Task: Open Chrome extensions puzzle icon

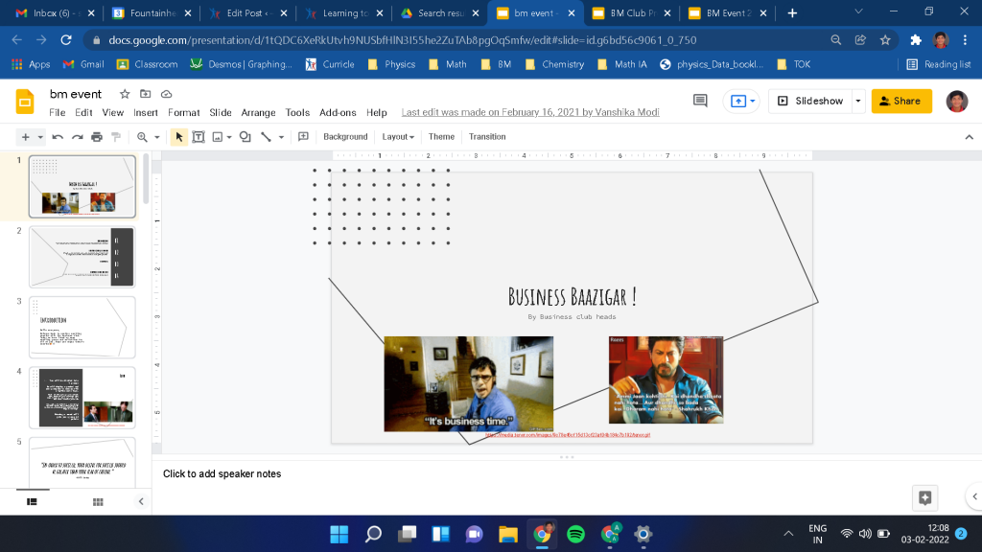Action: [916, 40]
